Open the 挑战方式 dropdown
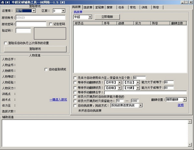The image size is (194, 150). click(141, 105)
